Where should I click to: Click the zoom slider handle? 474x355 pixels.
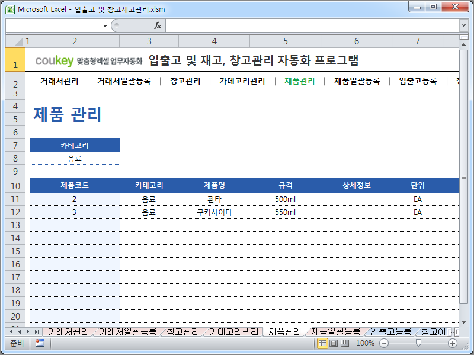point(418,343)
